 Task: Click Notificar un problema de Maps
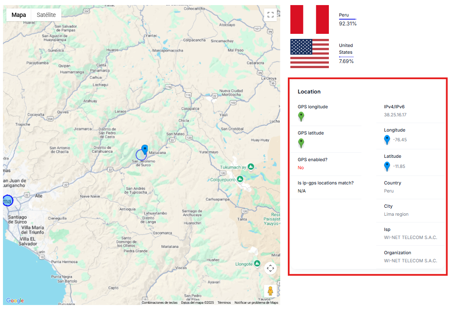coord(256,302)
